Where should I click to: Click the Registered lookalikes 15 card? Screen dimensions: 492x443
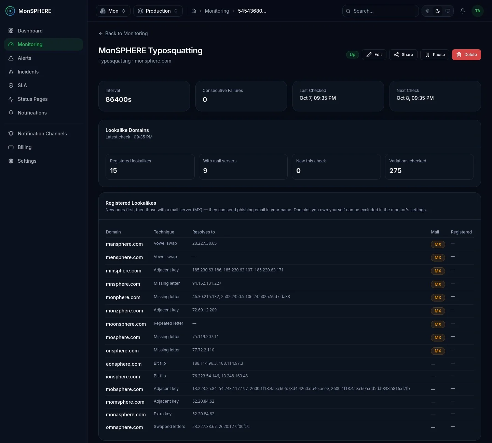tap(150, 167)
